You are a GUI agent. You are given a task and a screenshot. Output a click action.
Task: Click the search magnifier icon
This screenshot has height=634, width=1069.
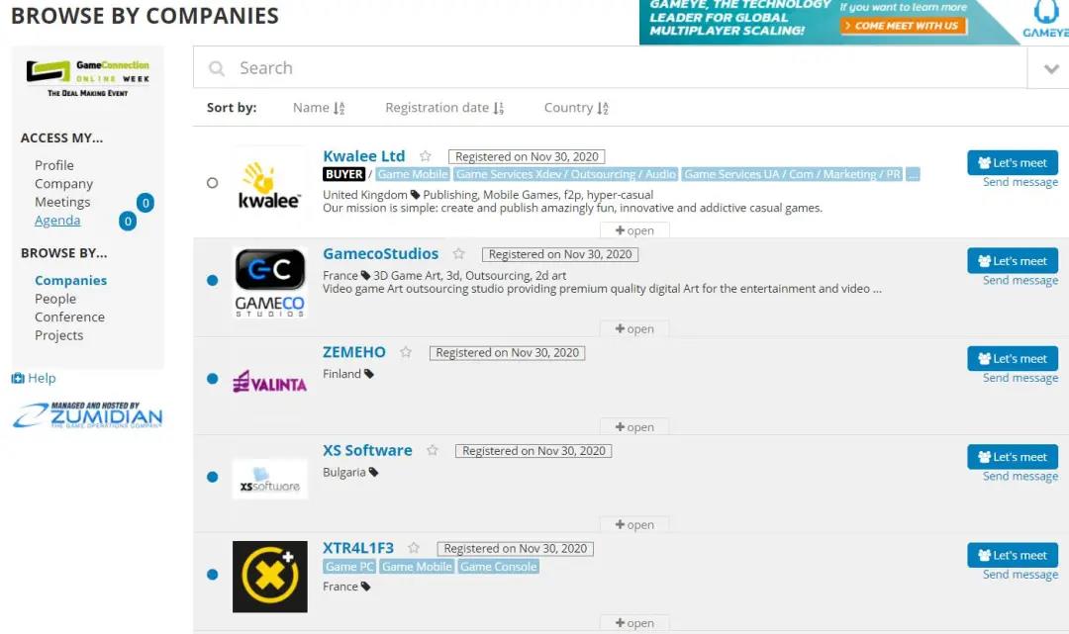pyautogui.click(x=217, y=68)
